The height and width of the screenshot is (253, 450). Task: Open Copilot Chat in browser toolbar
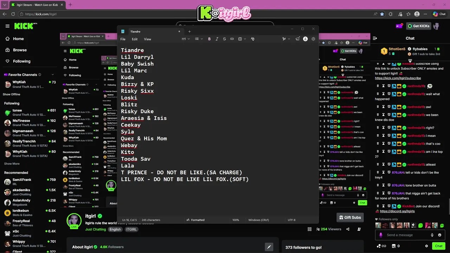[x=439, y=14]
